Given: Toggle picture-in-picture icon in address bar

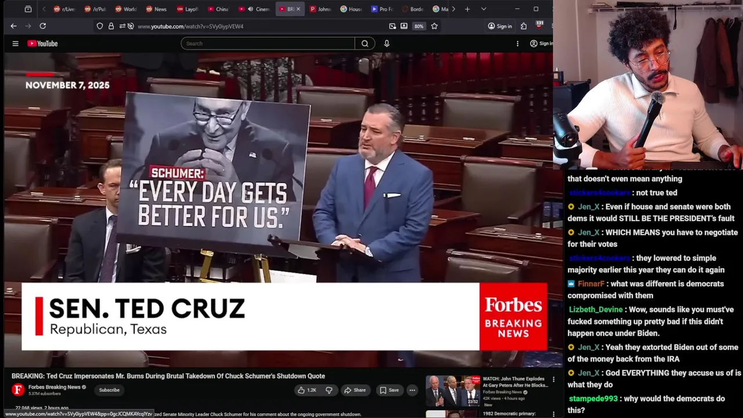Looking at the screenshot, I should (x=392, y=26).
